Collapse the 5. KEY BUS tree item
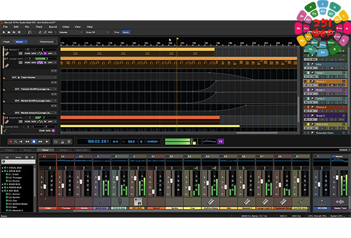Image resolution: width=351 pixels, height=238 pixels. [x=3, y=191]
